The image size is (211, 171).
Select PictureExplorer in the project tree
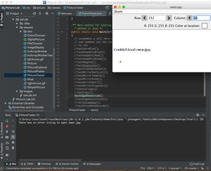tap(37, 67)
